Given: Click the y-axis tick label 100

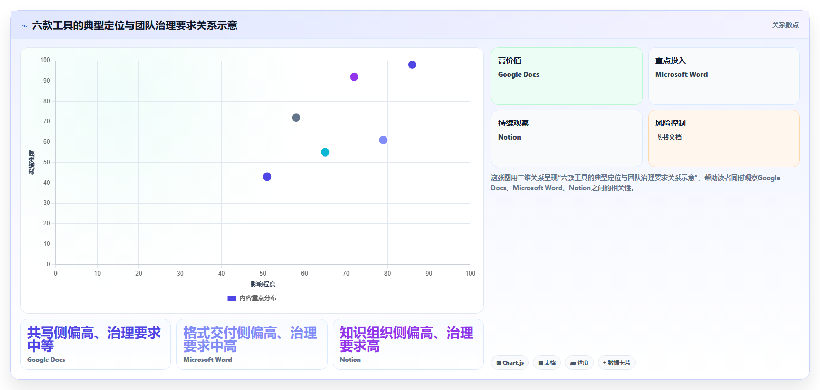Looking at the screenshot, I should coord(45,61).
